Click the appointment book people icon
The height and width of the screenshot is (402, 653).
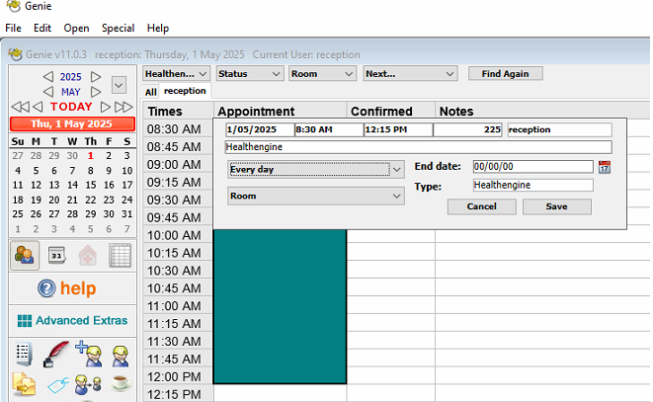[x=27, y=255]
